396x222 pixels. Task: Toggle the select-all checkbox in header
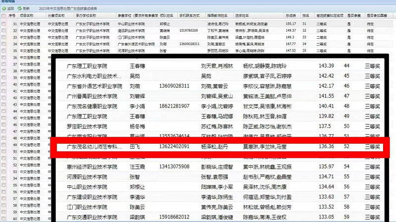pos(3,16)
